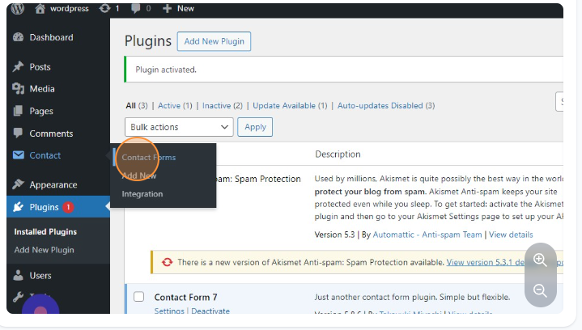Image resolution: width=582 pixels, height=330 pixels.
Task: Open Media via its sidebar icon
Action: coord(19,89)
